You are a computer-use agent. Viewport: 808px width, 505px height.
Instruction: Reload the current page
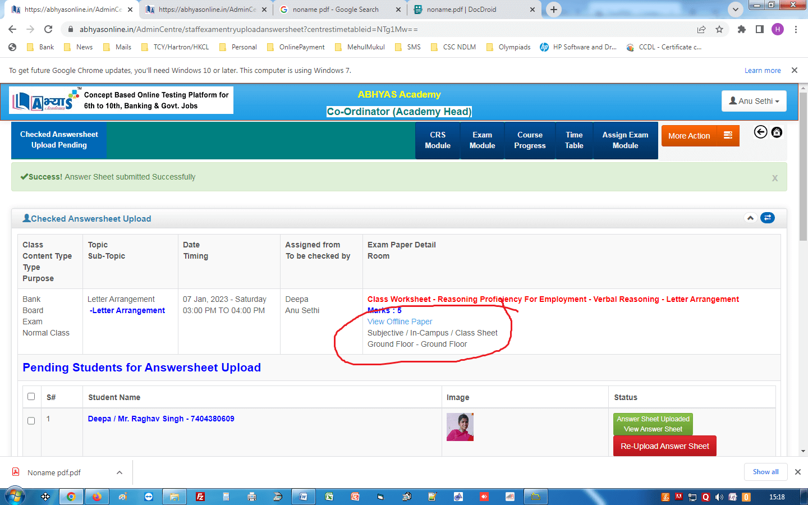click(48, 29)
